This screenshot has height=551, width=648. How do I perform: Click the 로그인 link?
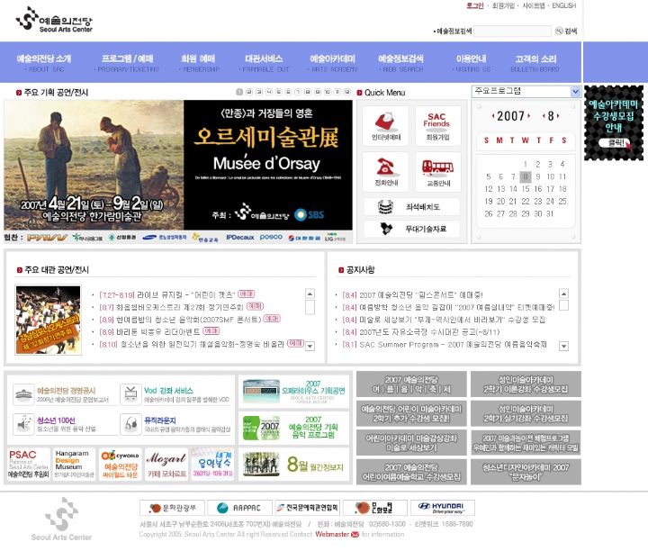(x=475, y=5)
